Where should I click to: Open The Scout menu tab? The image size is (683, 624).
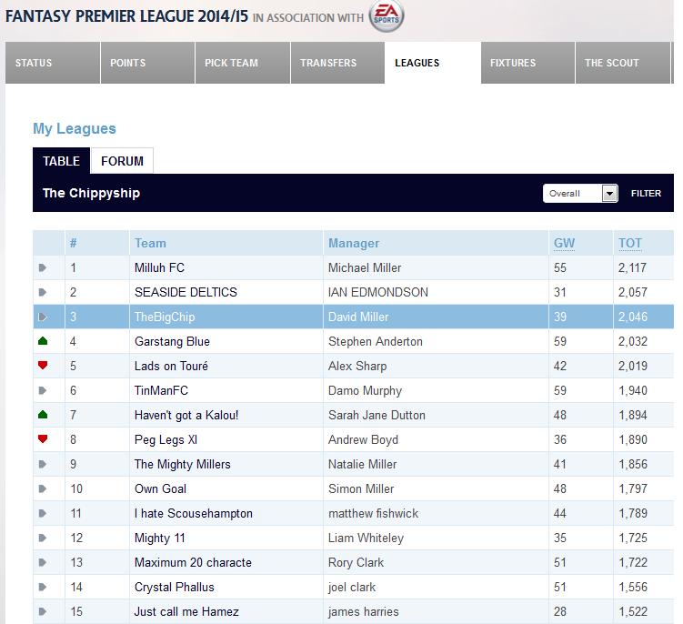[x=611, y=64]
